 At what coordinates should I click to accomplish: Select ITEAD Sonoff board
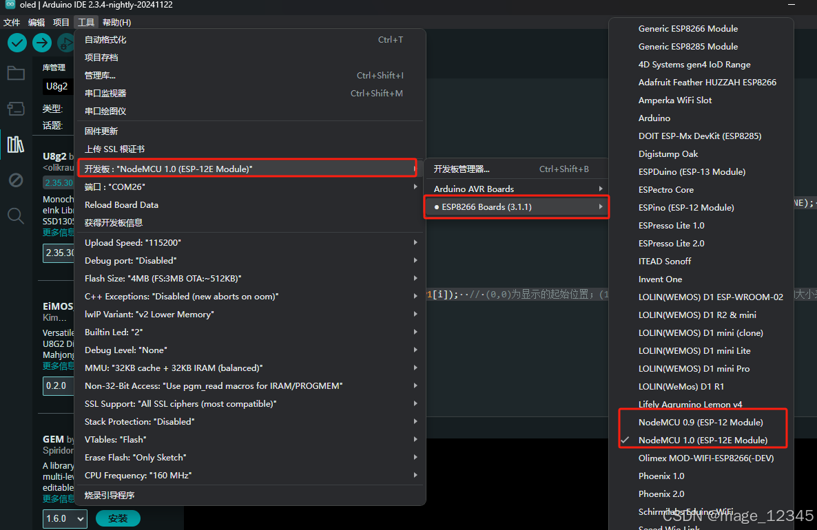(x=701, y=262)
